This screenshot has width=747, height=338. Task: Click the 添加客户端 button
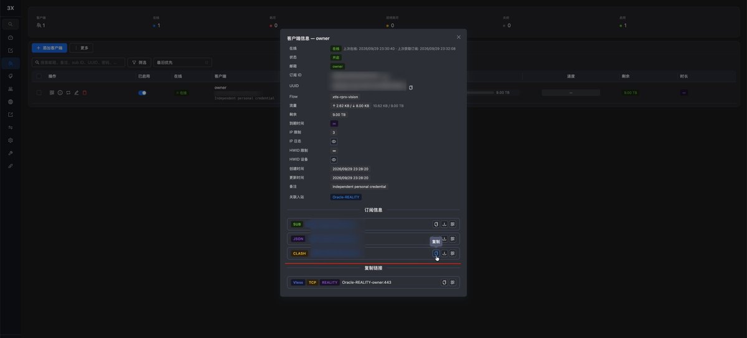click(x=49, y=48)
